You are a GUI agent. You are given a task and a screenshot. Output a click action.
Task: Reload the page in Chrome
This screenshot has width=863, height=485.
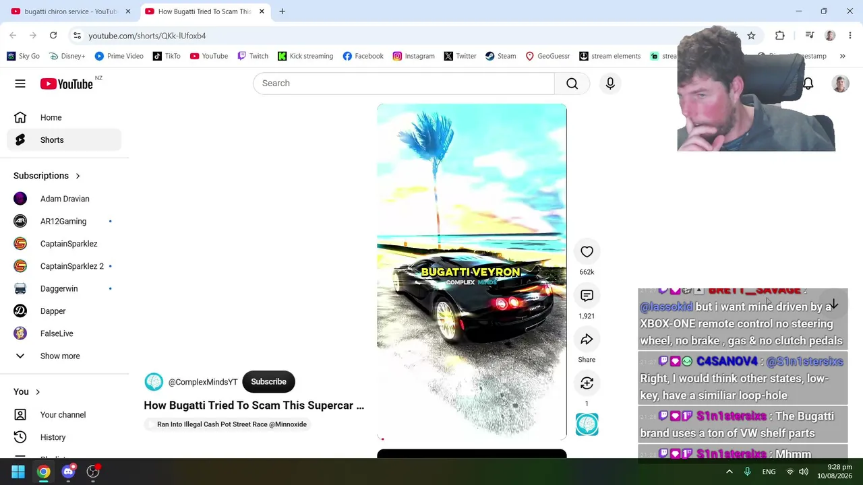click(53, 35)
